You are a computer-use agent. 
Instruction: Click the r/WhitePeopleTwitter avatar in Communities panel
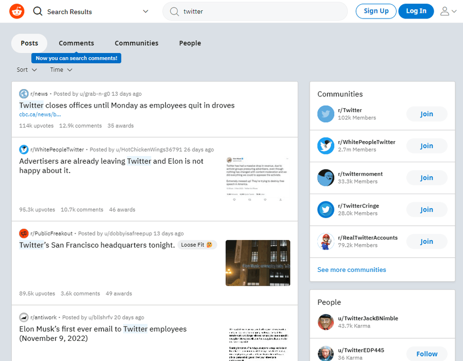pyautogui.click(x=326, y=146)
